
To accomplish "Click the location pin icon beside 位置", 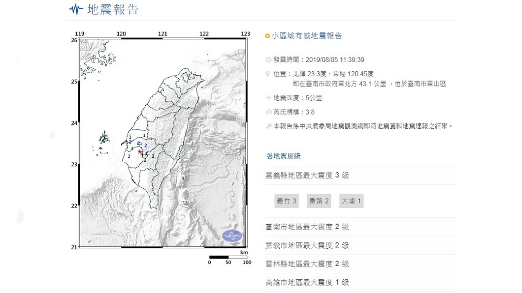I will click(268, 74).
